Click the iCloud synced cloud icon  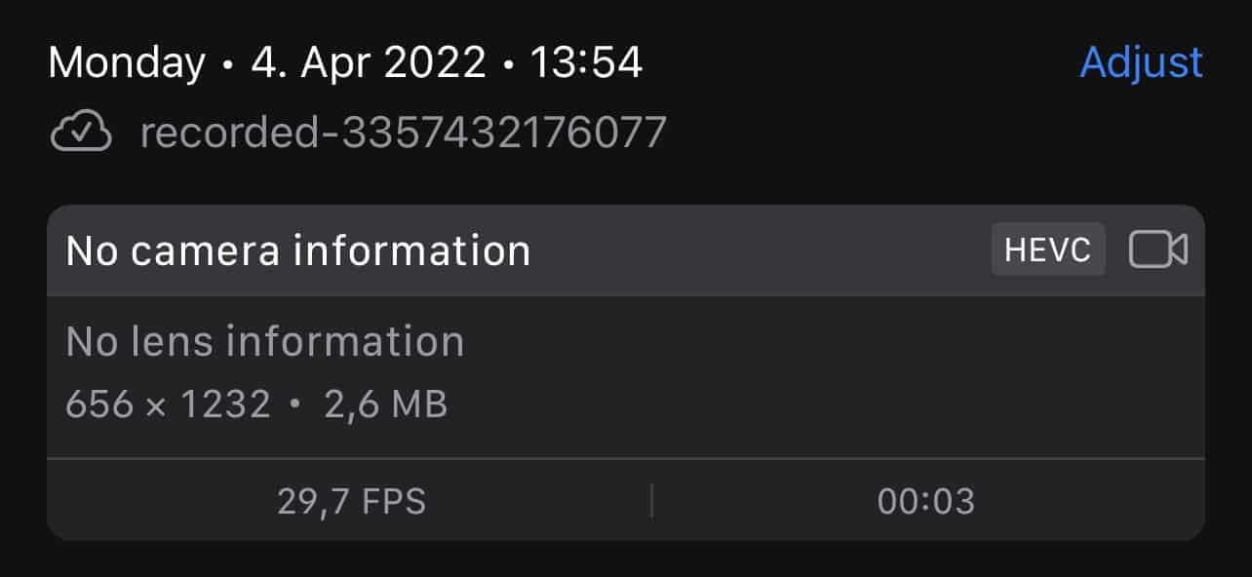pos(81,132)
